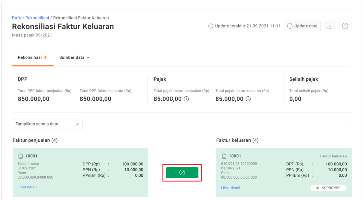Go to Daftar Rekonsiliasi breadcrumb link
364x200 pixels.
[30, 18]
